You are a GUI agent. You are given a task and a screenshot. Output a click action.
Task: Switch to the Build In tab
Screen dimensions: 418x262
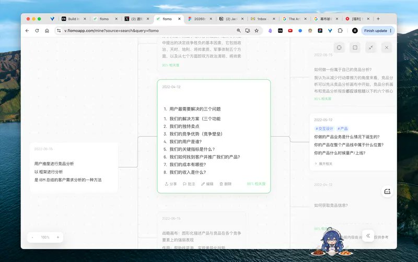pos(74,19)
